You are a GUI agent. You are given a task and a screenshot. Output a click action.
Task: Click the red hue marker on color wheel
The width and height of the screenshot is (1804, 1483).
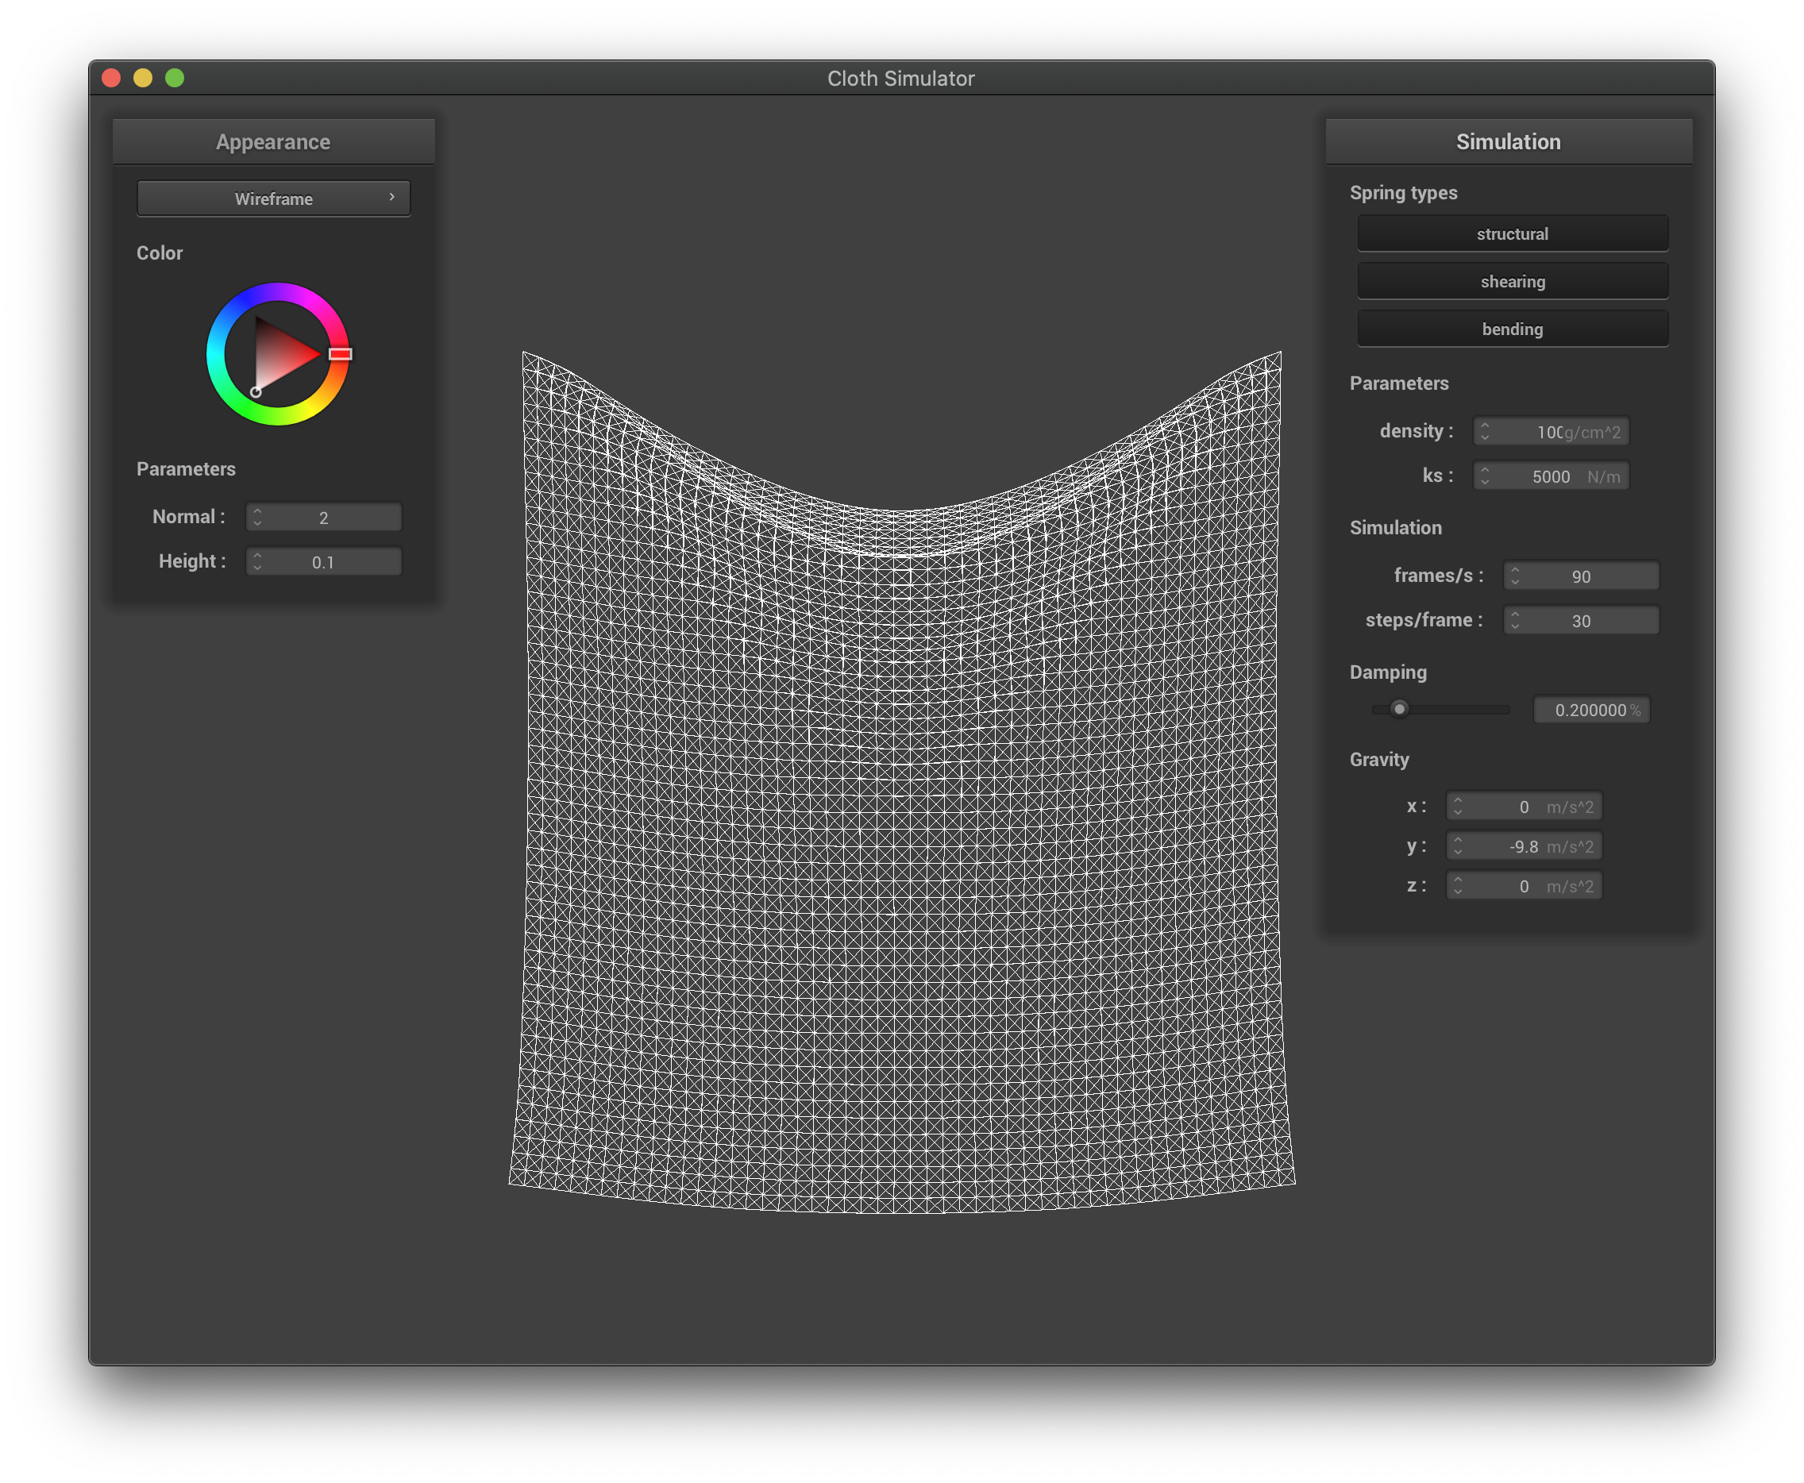340,353
